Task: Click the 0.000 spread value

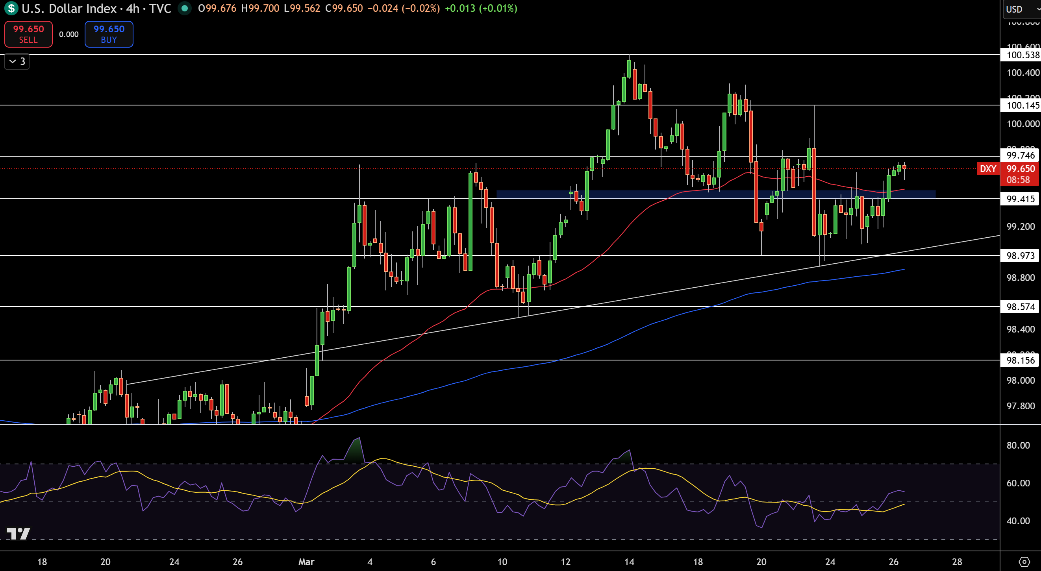Action: point(69,34)
